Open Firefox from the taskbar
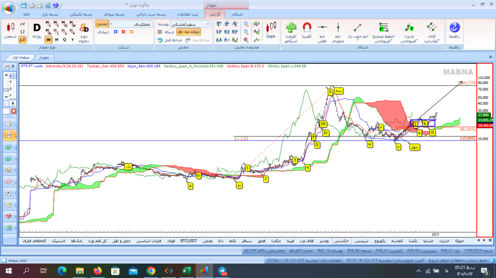The image size is (496, 278). click(97, 271)
